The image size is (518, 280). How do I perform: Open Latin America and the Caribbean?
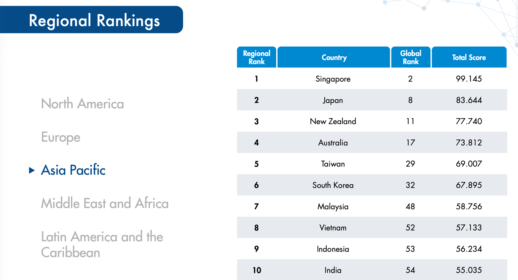tap(102, 244)
